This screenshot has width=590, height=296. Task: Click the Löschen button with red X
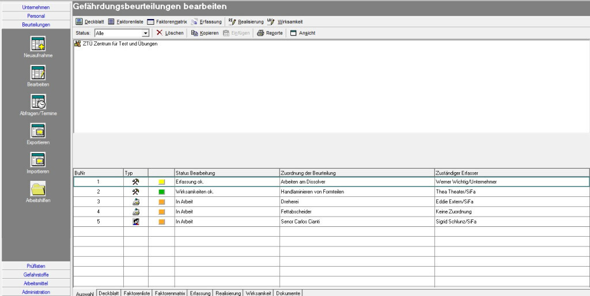point(170,33)
